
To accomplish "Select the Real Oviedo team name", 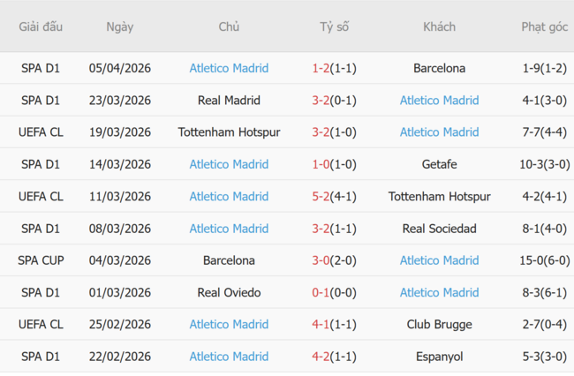I will coord(229,292).
